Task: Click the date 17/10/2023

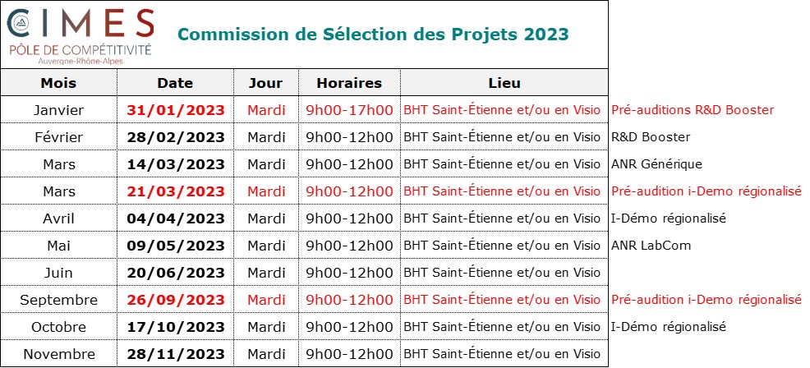Action: click(176, 327)
